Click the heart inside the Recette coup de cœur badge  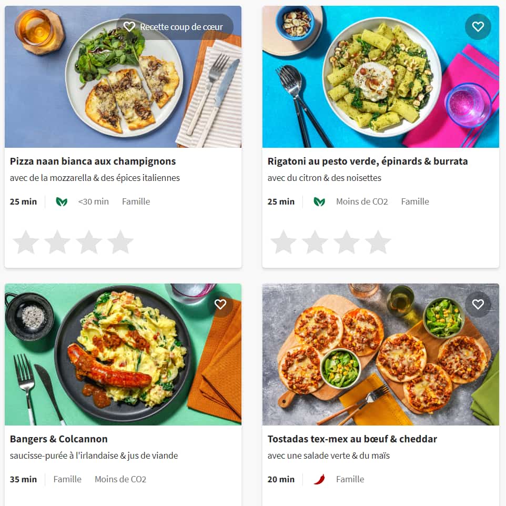tap(129, 27)
